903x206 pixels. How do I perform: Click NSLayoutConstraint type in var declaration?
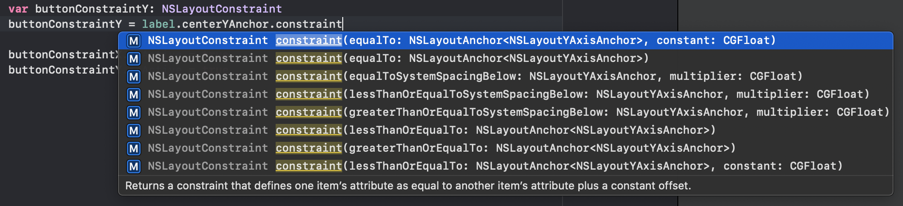pos(222,9)
